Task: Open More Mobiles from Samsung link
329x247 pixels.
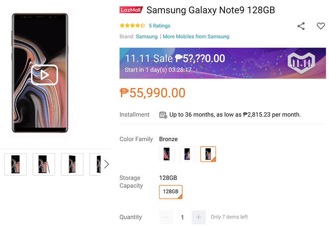Action: point(196,37)
